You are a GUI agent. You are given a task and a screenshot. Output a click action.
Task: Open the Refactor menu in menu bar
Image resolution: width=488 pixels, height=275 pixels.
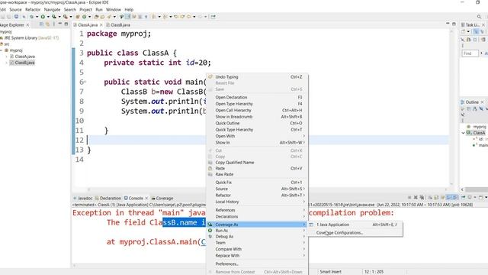pyautogui.click(x=33, y=10)
